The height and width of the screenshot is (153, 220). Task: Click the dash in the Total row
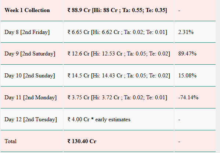tap(179, 142)
